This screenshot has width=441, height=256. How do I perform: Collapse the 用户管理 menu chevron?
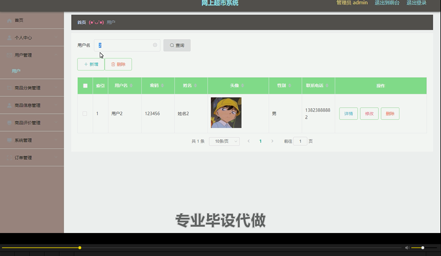click(56, 55)
